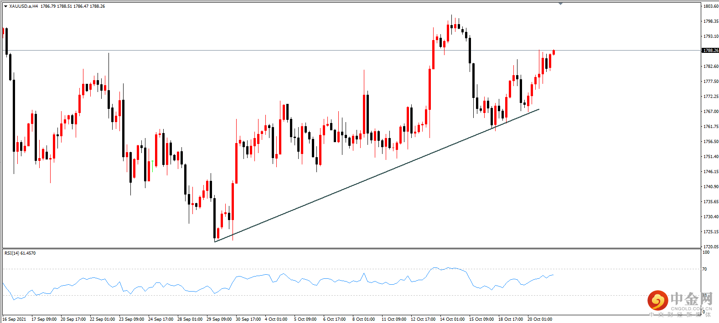Click price axis label 1777.50
719x323 pixels.
point(711,82)
